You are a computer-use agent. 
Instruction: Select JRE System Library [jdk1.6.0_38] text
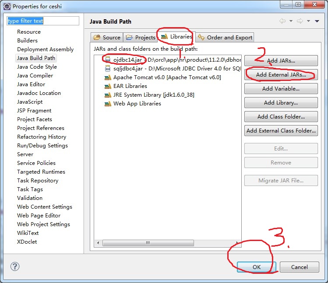tap(154, 95)
